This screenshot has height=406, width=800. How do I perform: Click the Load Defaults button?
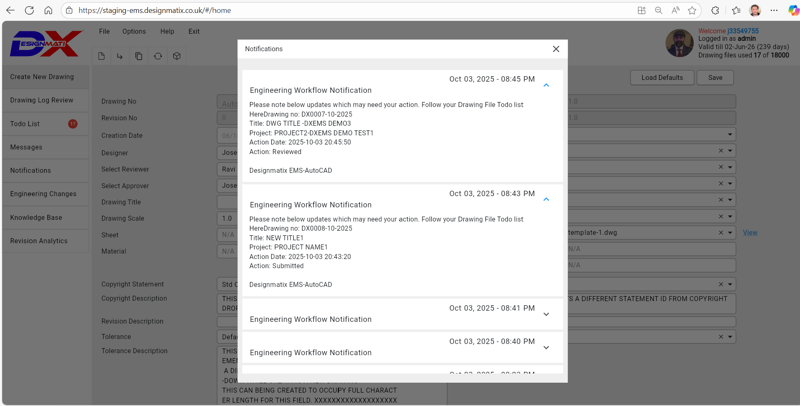[662, 78]
